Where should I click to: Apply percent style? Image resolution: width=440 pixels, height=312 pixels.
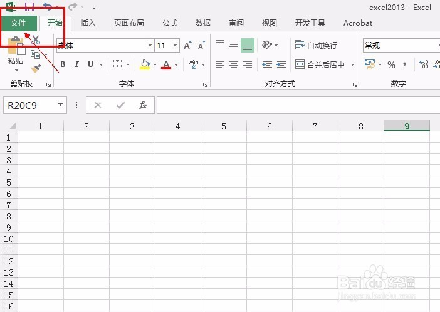(x=391, y=65)
